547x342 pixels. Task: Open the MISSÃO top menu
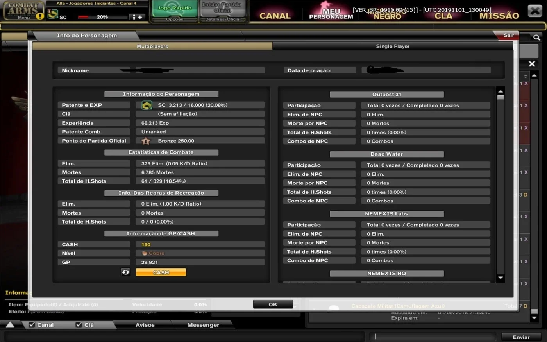pyautogui.click(x=499, y=16)
